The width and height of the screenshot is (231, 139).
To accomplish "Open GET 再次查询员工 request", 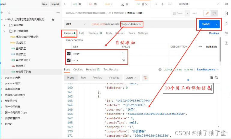I will point(21,60).
